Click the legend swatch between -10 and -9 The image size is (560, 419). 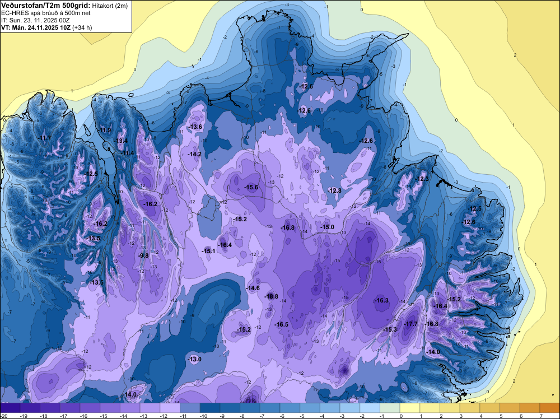pos(210,408)
